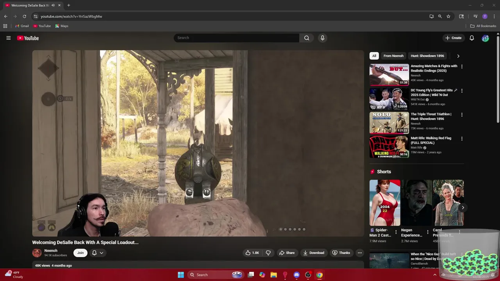Viewport: 500px width, 281px height.
Task: Select the All filter chip
Action: tap(374, 56)
